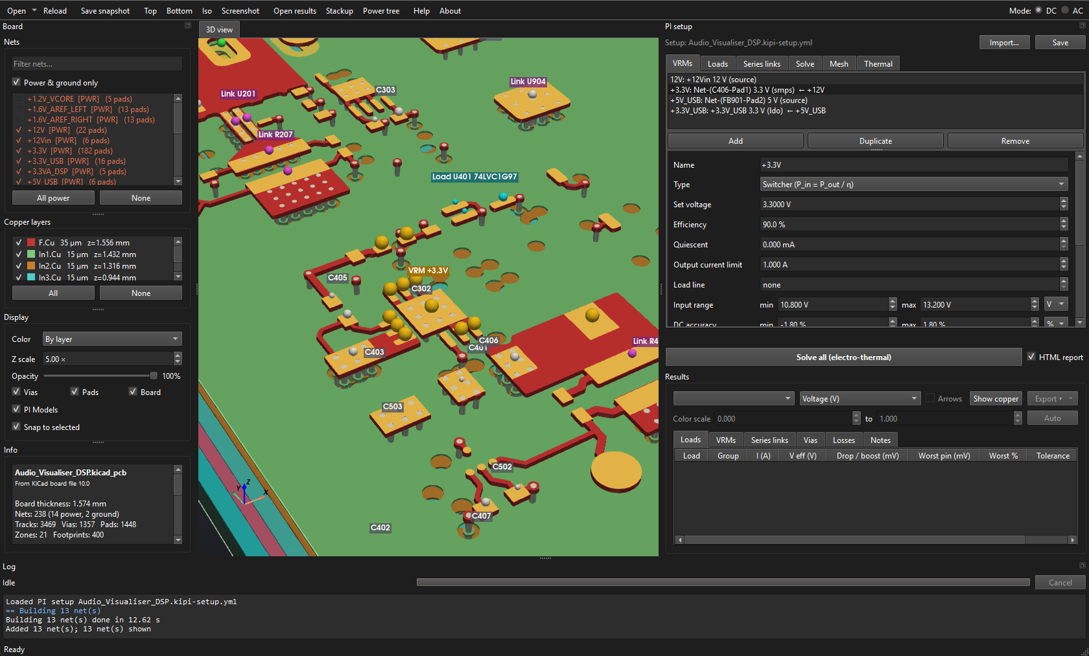Undock the PI setup panel via float icon
Viewport: 1089px width, 656px height.
1082,26
